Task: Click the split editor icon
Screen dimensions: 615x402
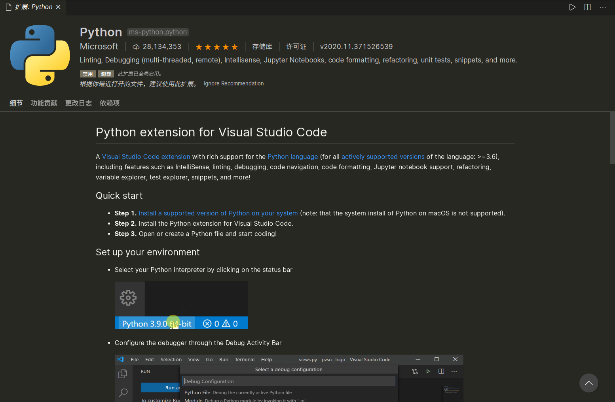Action: coord(588,7)
